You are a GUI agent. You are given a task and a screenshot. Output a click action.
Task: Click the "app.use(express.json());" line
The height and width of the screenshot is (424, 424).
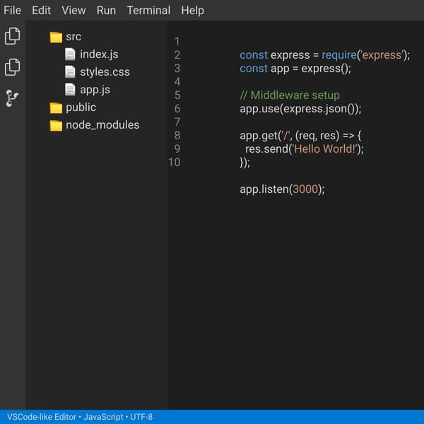(x=300, y=109)
